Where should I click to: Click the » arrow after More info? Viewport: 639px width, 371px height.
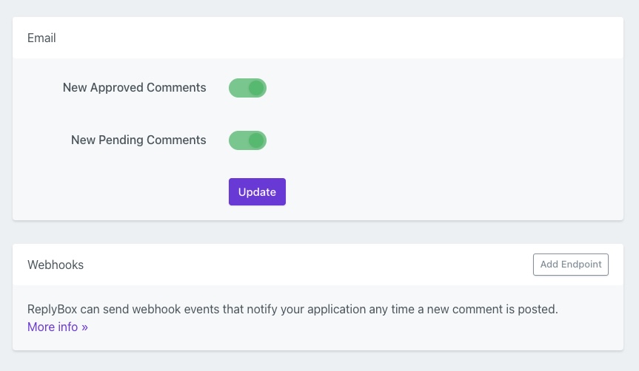point(84,327)
